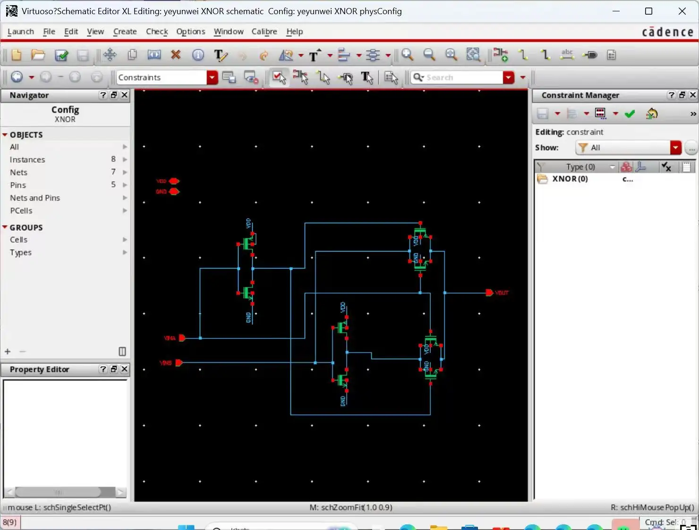Toggle the annotation selection icon after the T cursor
The height and width of the screenshot is (530, 699).
tap(391, 77)
